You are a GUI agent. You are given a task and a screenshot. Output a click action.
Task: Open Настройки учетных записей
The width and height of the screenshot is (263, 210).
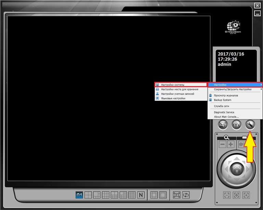click(177, 94)
